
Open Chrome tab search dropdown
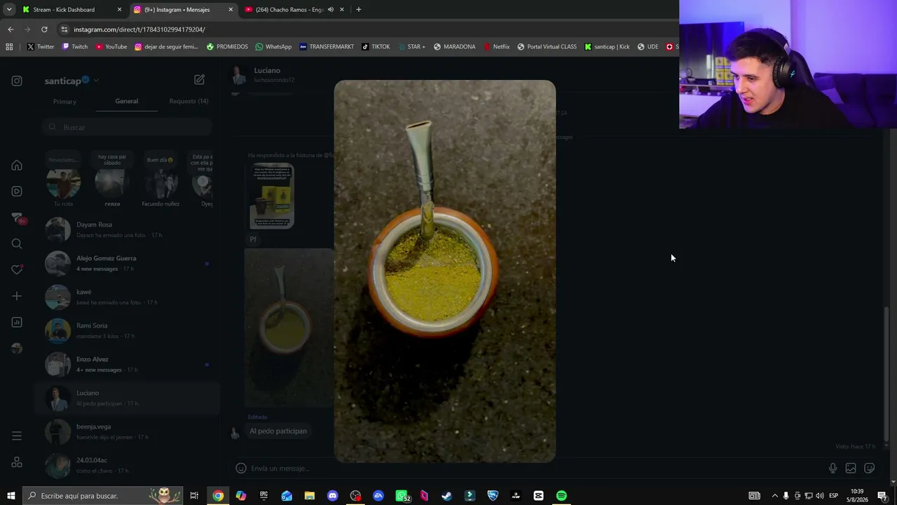pos(9,10)
